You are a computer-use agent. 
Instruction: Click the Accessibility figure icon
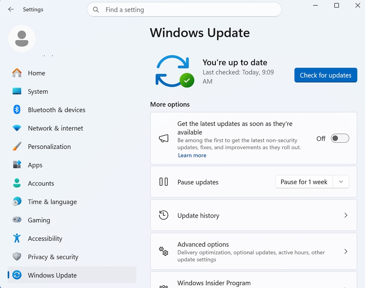tap(17, 238)
